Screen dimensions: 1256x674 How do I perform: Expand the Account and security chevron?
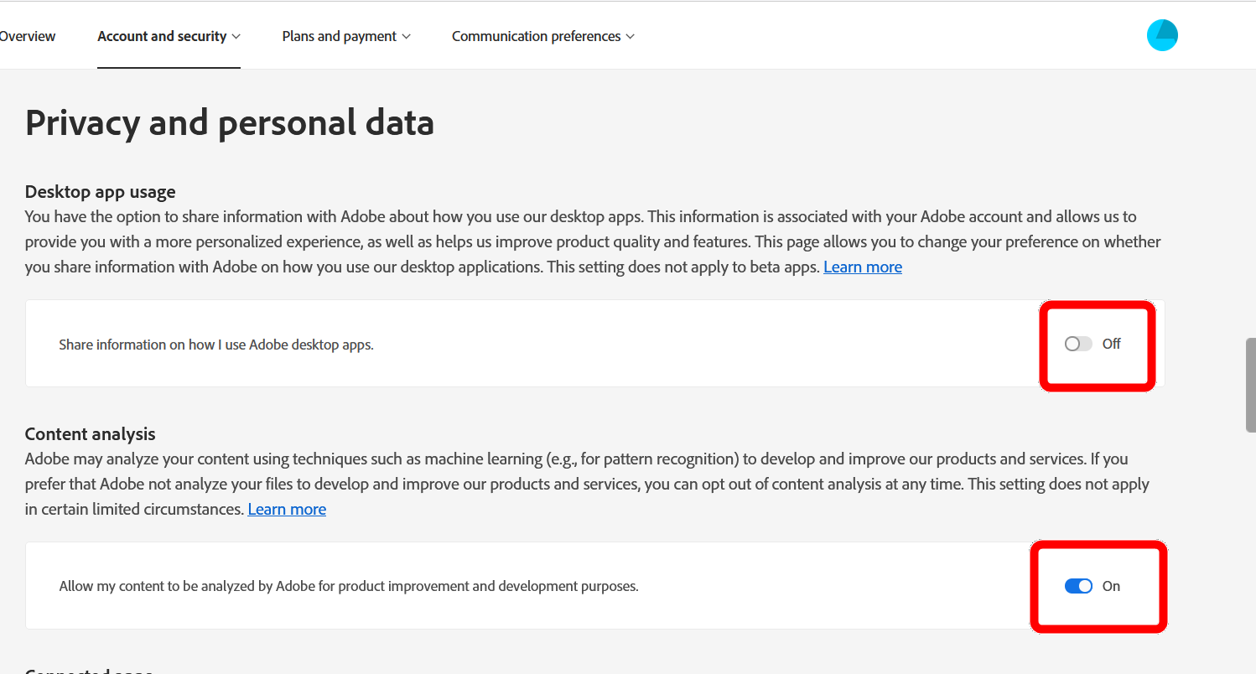[x=237, y=36]
